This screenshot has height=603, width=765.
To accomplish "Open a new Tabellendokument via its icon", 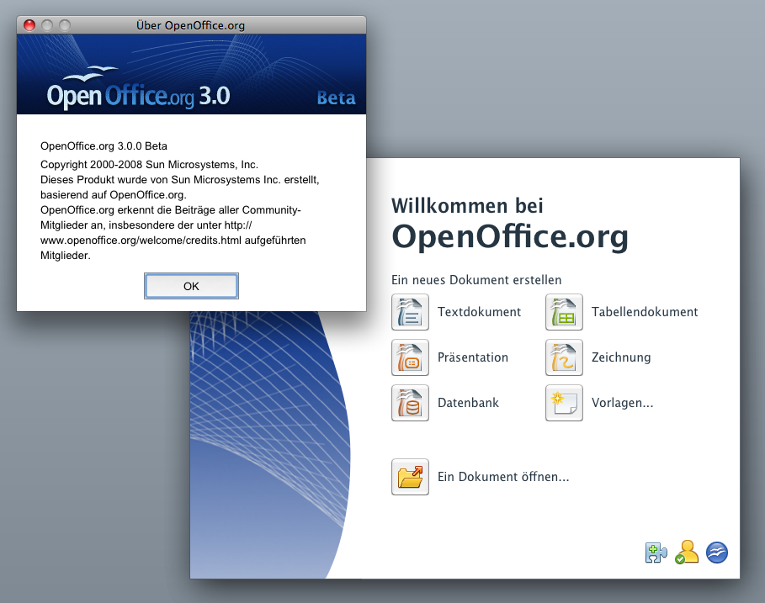I will coord(564,312).
